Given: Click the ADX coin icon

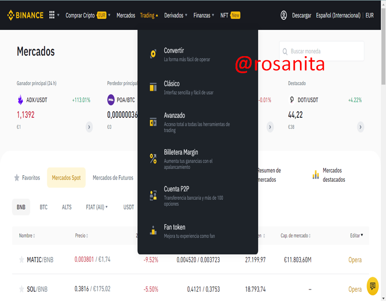Looking at the screenshot, I should [x=20, y=100].
